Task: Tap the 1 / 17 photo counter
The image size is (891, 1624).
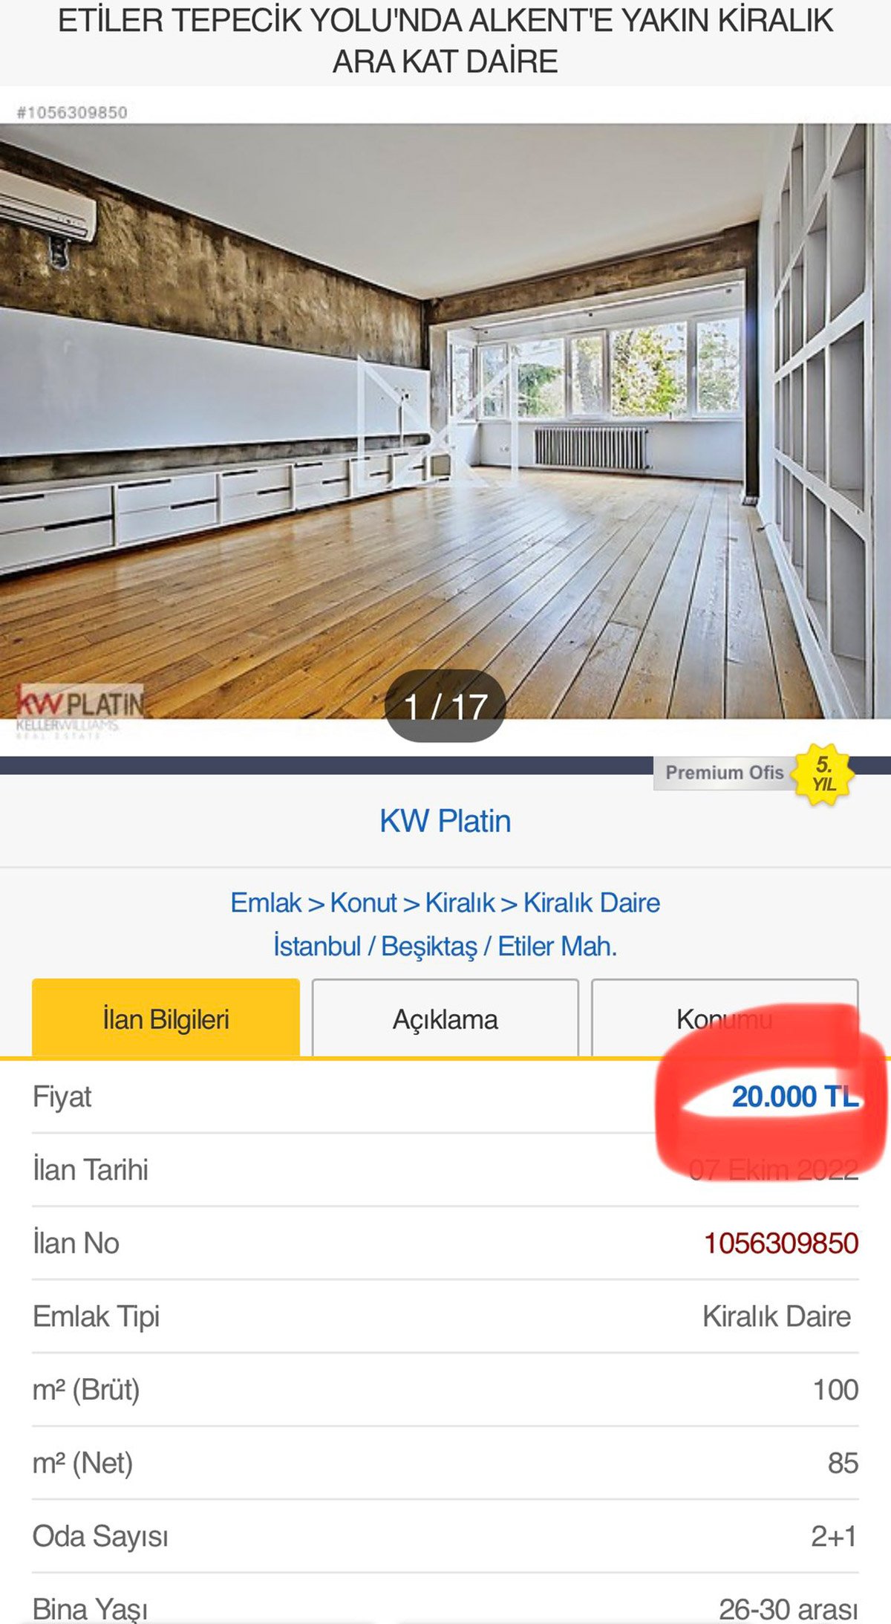Action: [446, 707]
